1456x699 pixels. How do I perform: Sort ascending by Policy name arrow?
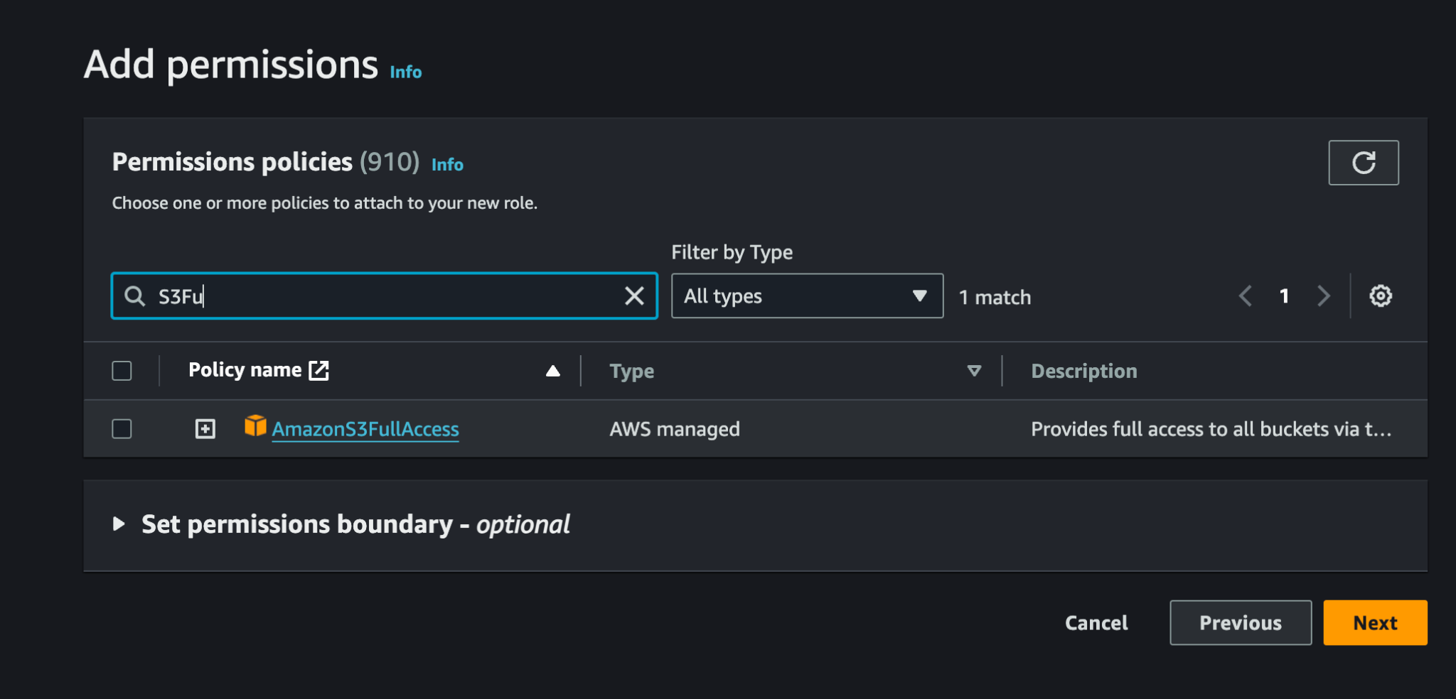pos(553,371)
